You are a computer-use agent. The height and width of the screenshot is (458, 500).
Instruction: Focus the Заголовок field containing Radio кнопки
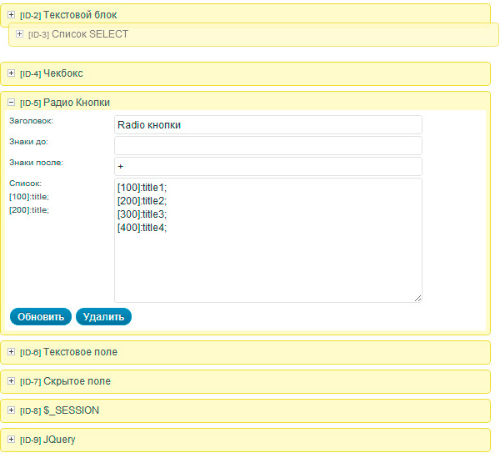(x=268, y=125)
